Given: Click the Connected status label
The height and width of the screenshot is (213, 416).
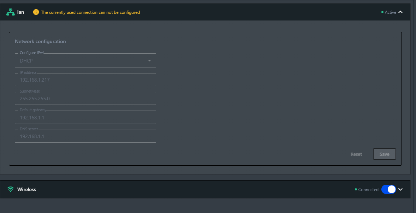Looking at the screenshot, I should [x=368, y=190].
